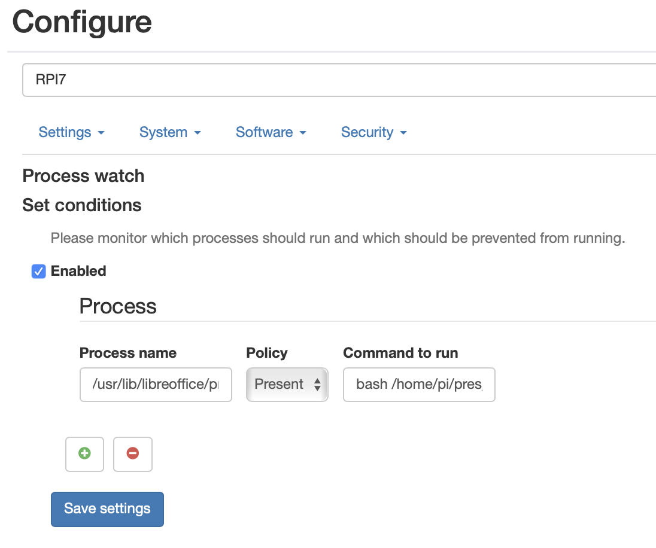Click the System menu chevron
656x548 pixels.
[199, 133]
